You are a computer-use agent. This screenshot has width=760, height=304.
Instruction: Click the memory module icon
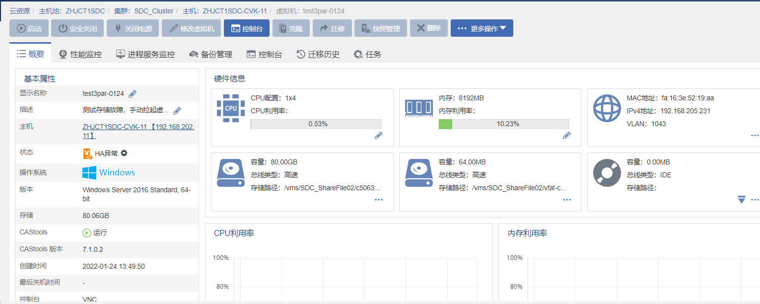tap(419, 108)
